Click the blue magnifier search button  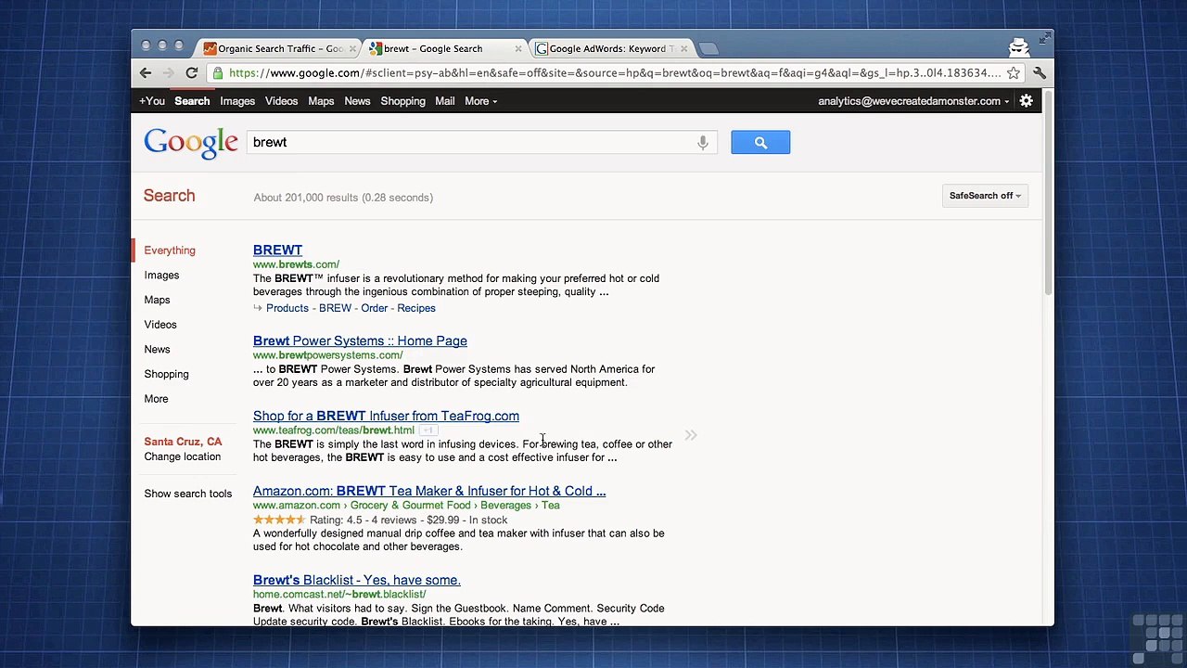click(760, 142)
